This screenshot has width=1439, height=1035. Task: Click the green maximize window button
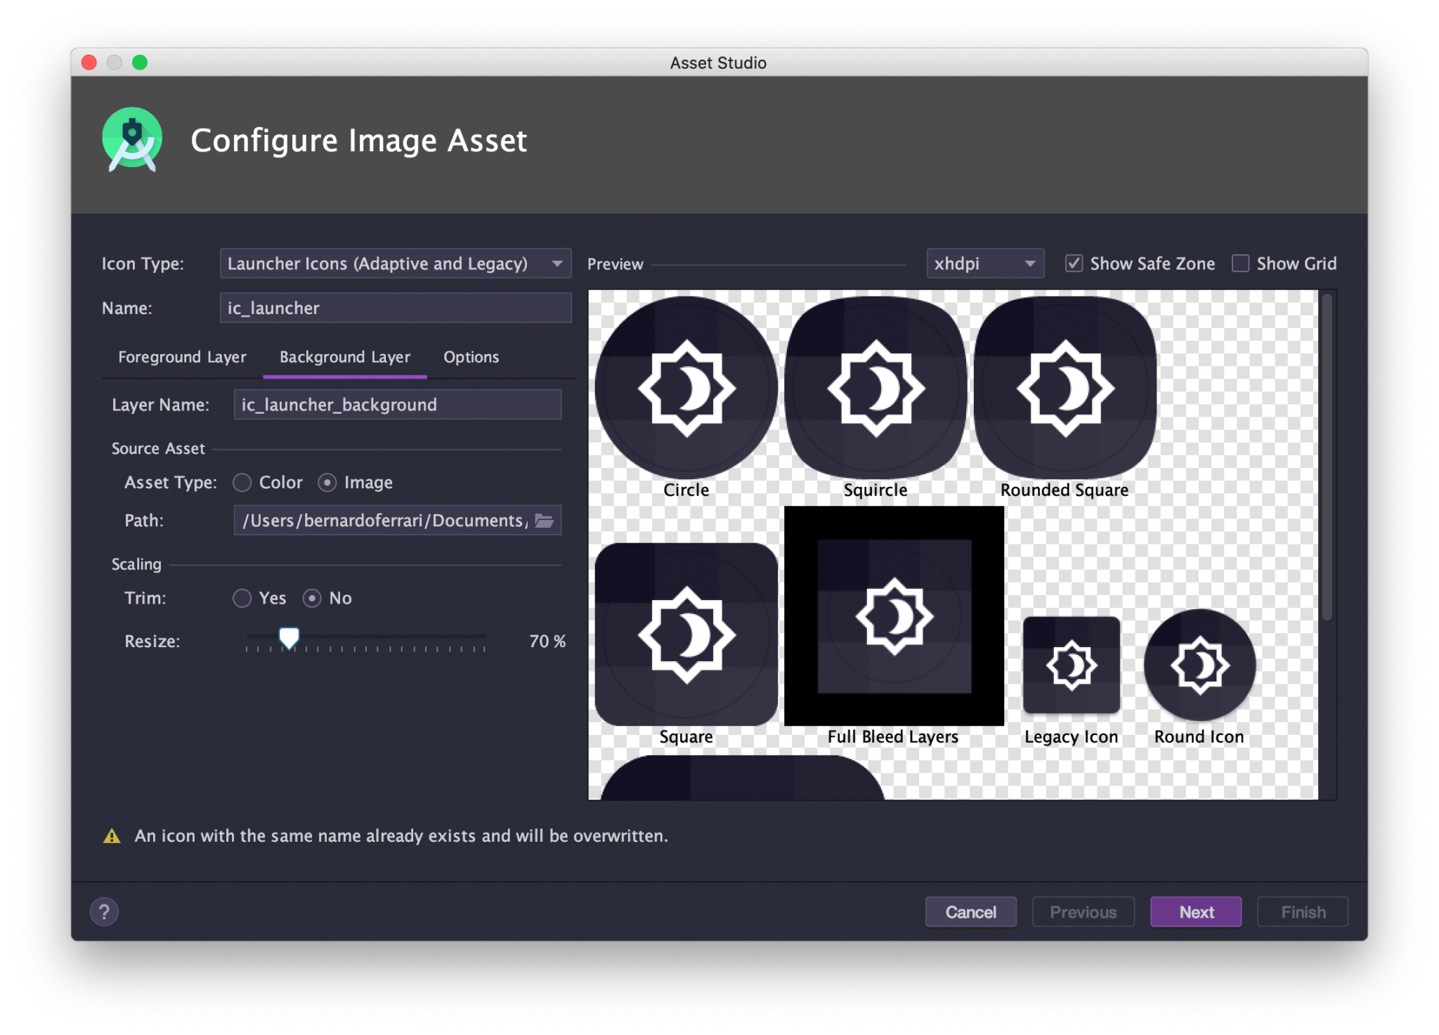[x=140, y=63]
